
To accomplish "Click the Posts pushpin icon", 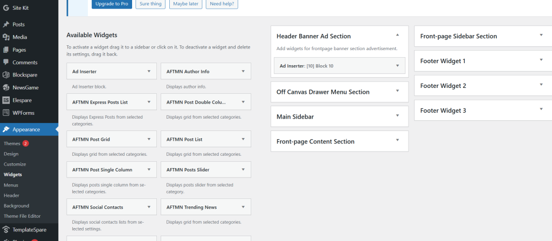I will coord(6,25).
